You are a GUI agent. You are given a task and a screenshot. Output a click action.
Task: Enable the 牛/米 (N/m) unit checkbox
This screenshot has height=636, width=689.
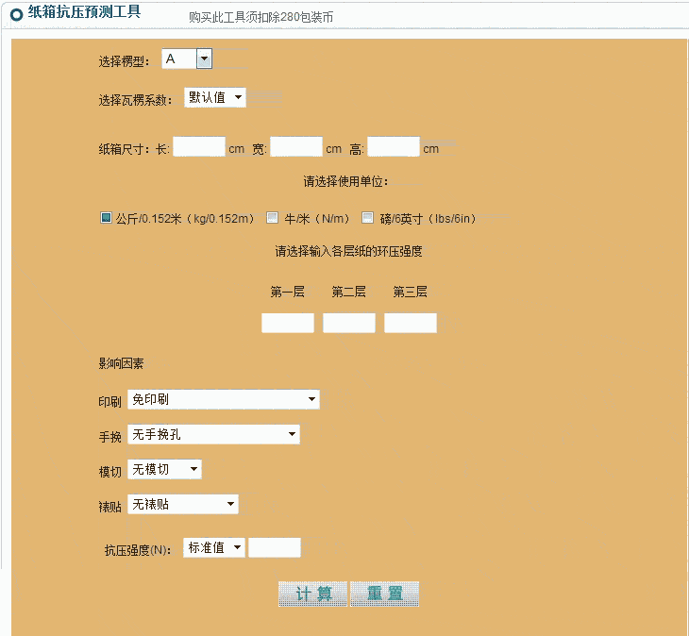[x=273, y=218]
